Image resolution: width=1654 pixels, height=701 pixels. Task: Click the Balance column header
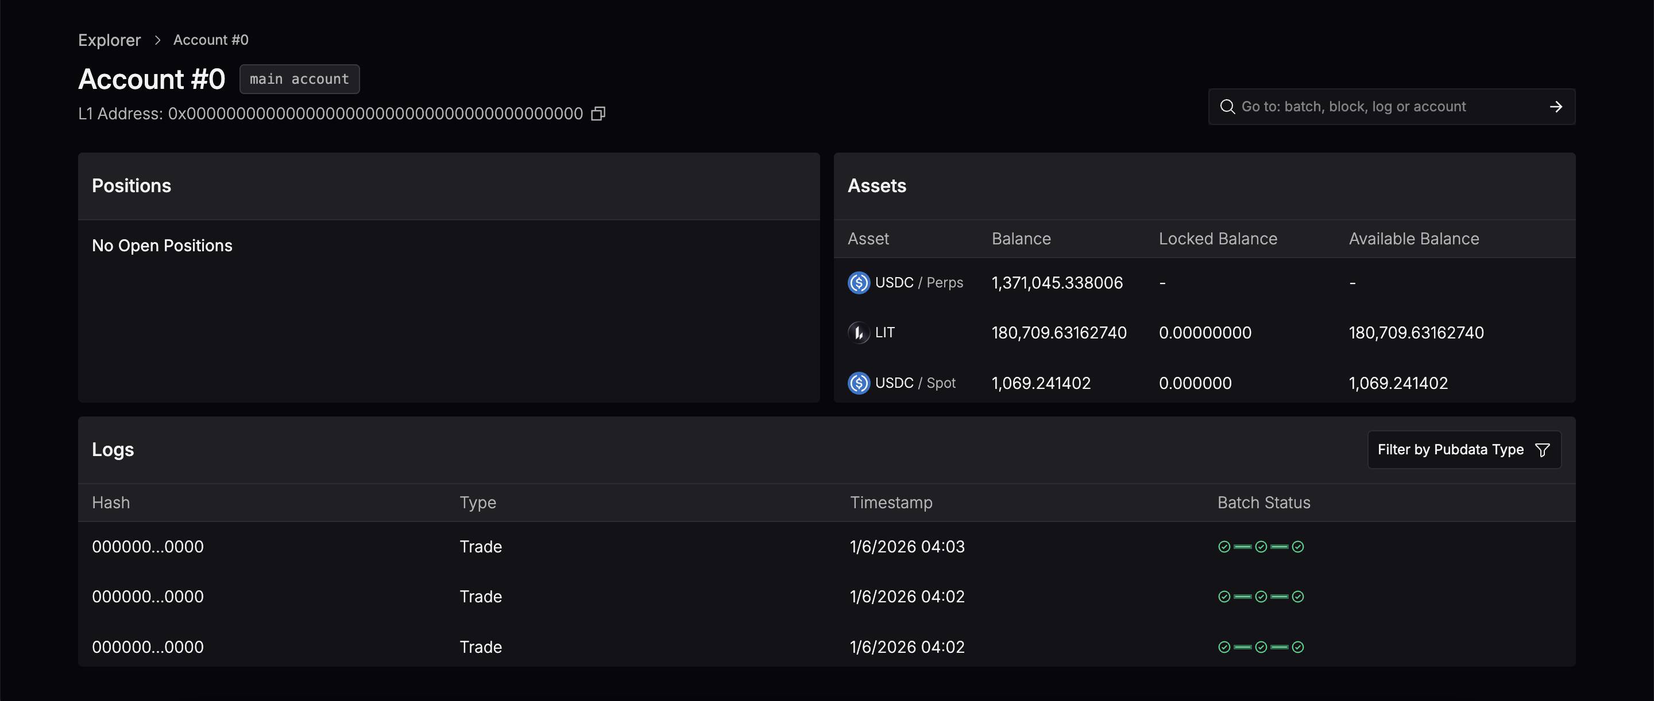click(1021, 239)
